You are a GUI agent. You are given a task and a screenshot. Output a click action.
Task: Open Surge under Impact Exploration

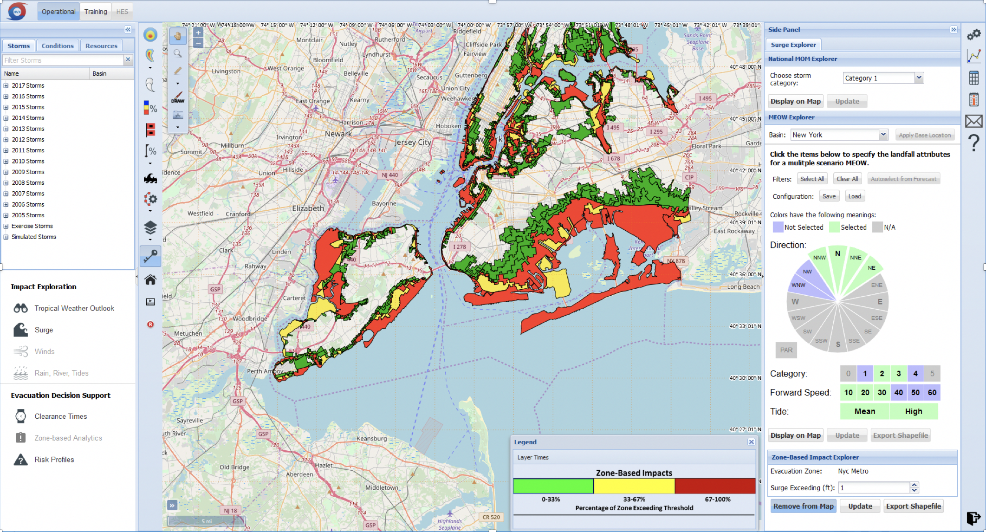(x=44, y=330)
